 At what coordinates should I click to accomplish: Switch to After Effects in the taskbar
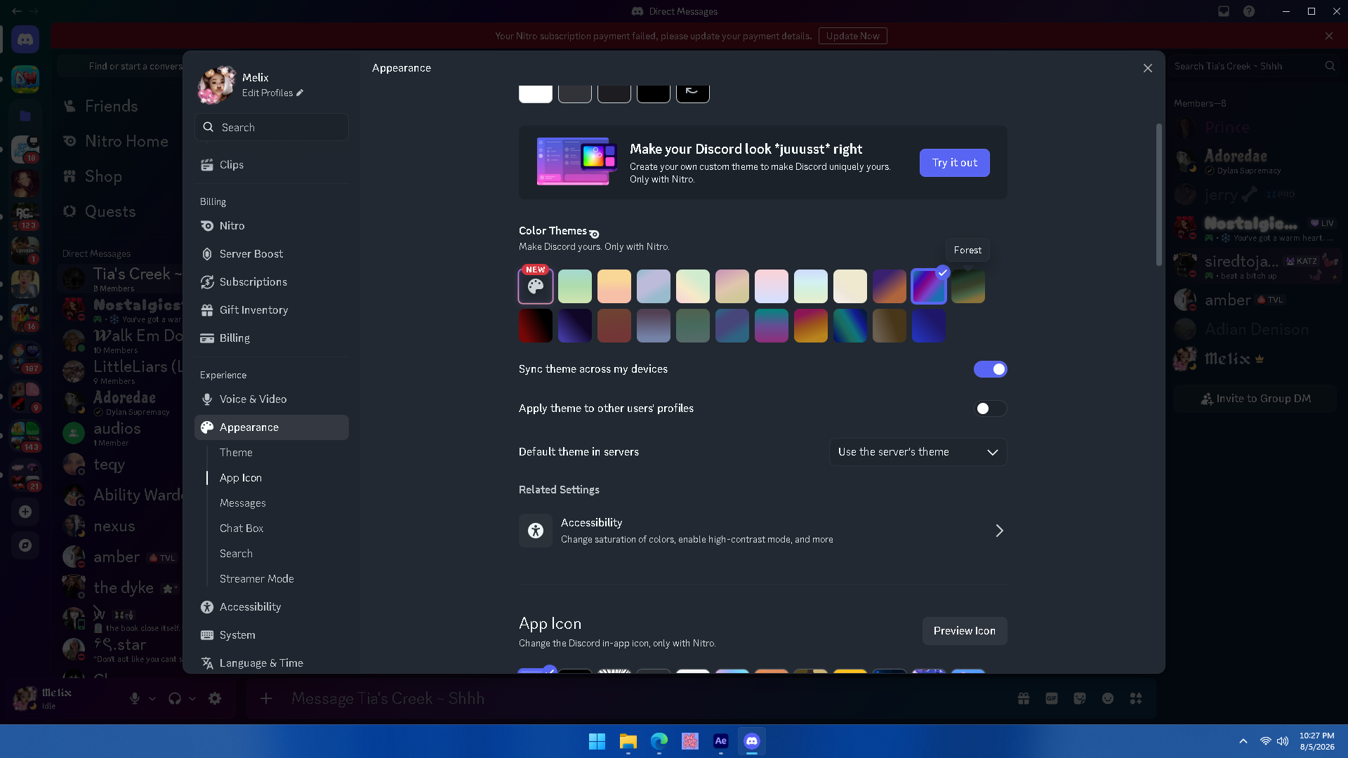pyautogui.click(x=721, y=741)
